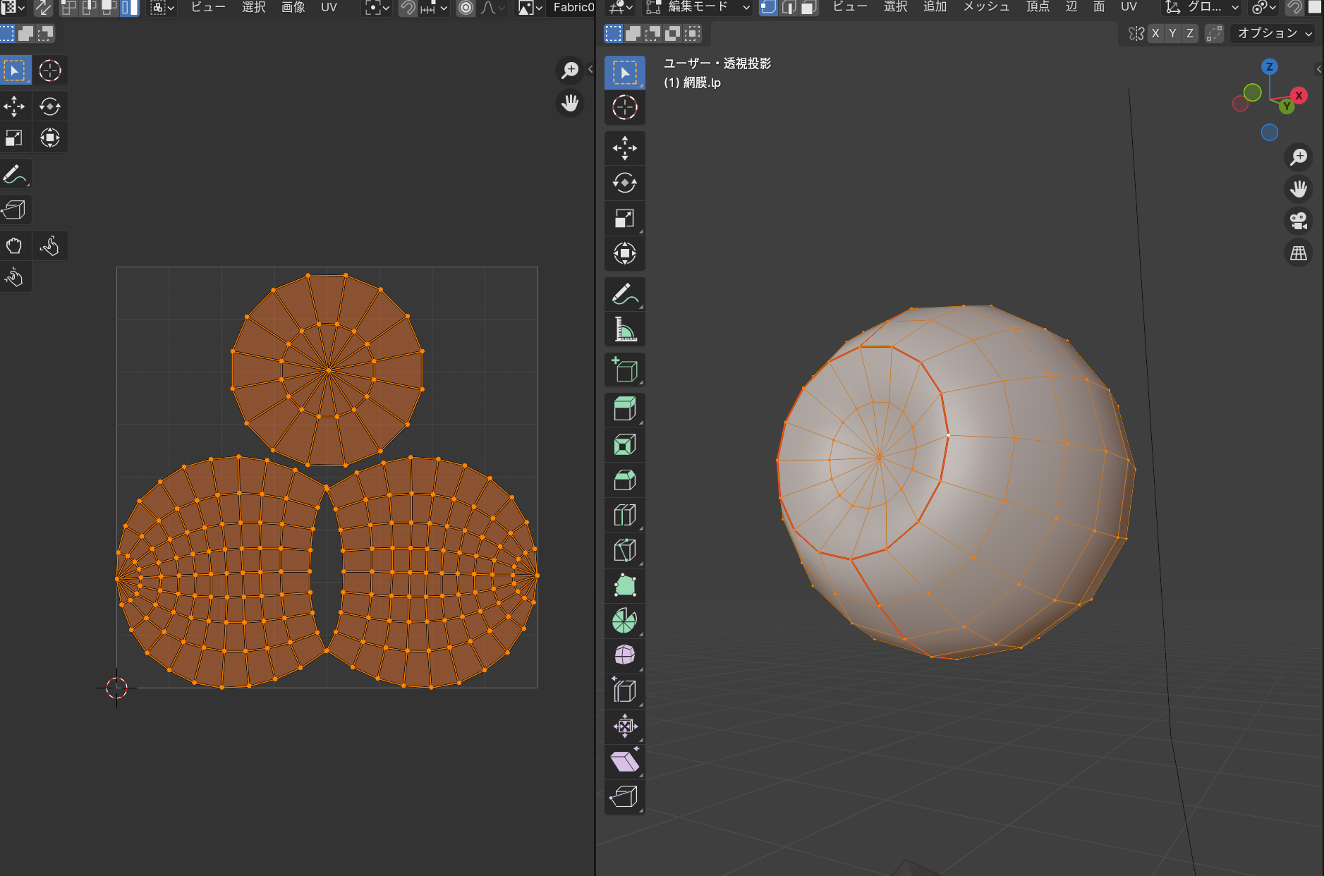Open the 画像 menu in UV editor

(293, 8)
